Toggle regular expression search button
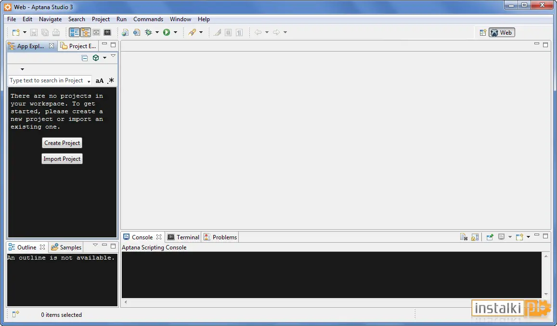This screenshot has height=326, width=557. (x=111, y=81)
